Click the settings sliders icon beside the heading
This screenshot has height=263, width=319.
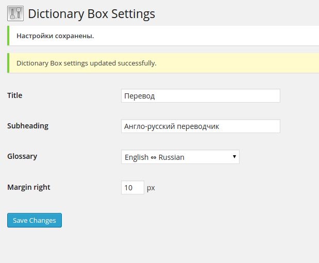15,13
